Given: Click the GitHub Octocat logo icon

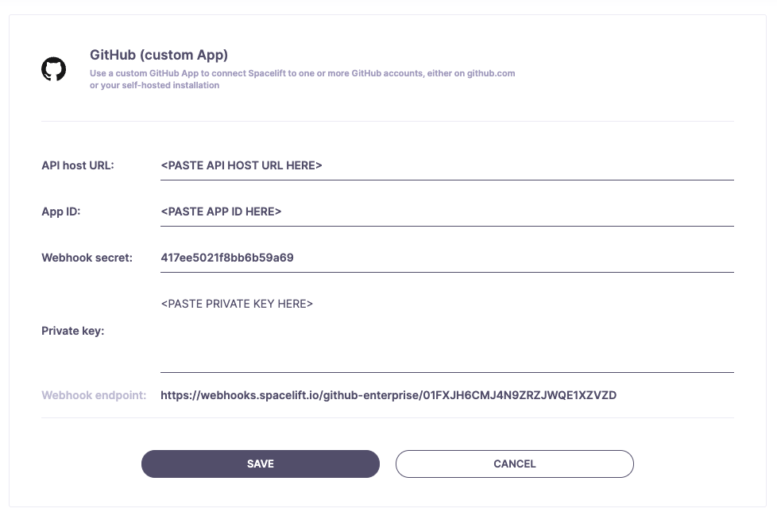Looking at the screenshot, I should coord(54,69).
